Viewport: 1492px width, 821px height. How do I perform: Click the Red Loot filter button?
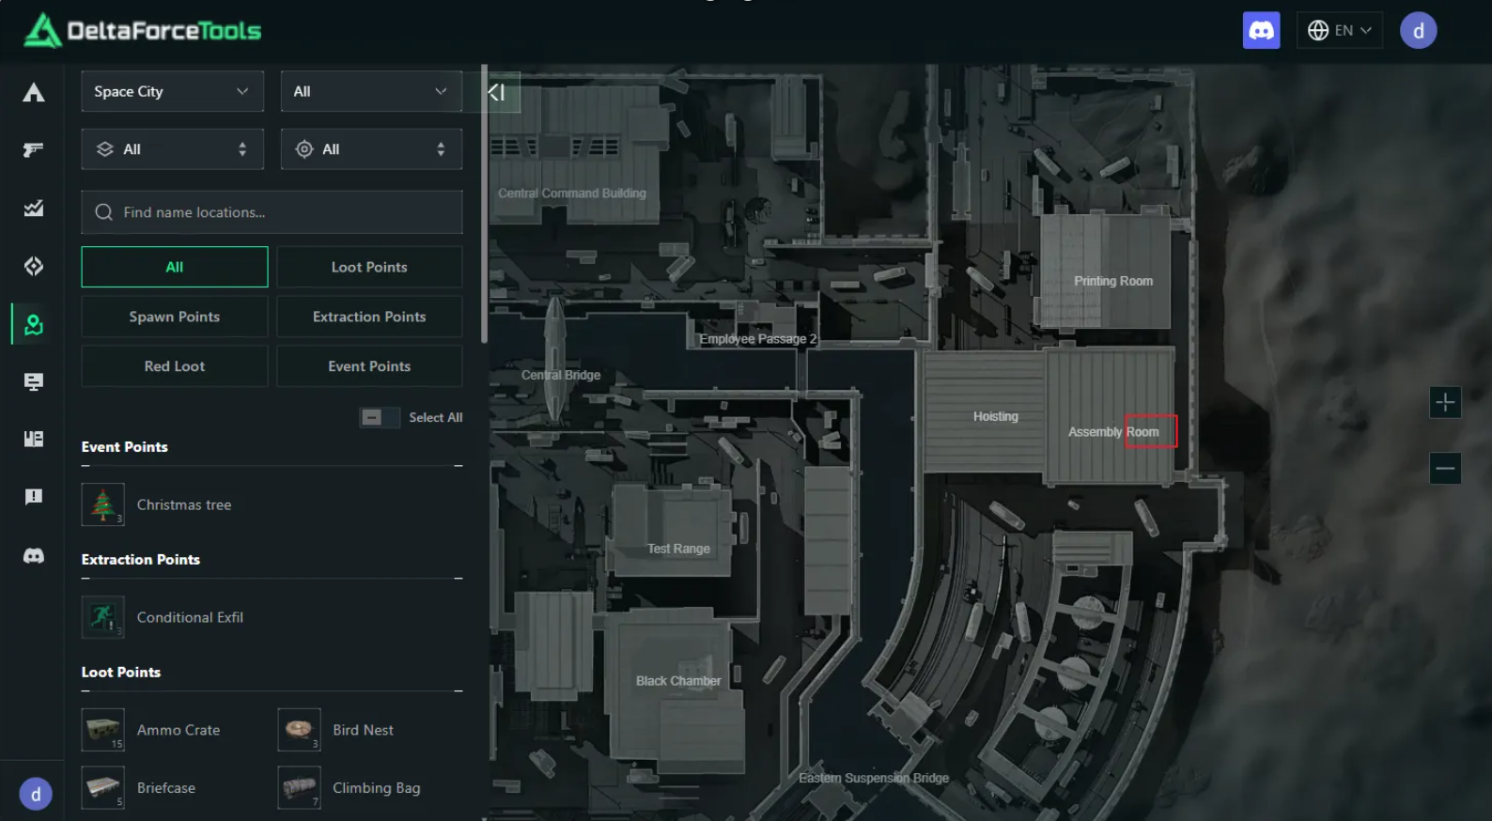[175, 367]
